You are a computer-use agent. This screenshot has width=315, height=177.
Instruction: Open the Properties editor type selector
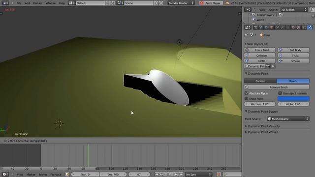pyautogui.click(x=248, y=27)
